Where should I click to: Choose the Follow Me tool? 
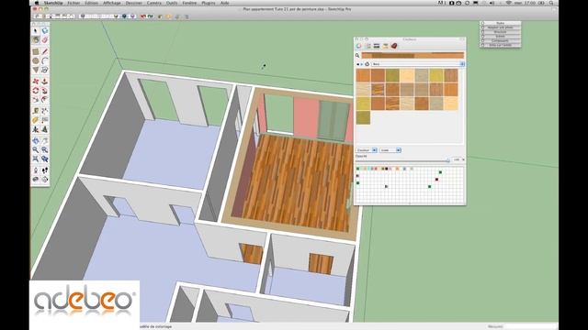pyautogui.click(x=45, y=91)
